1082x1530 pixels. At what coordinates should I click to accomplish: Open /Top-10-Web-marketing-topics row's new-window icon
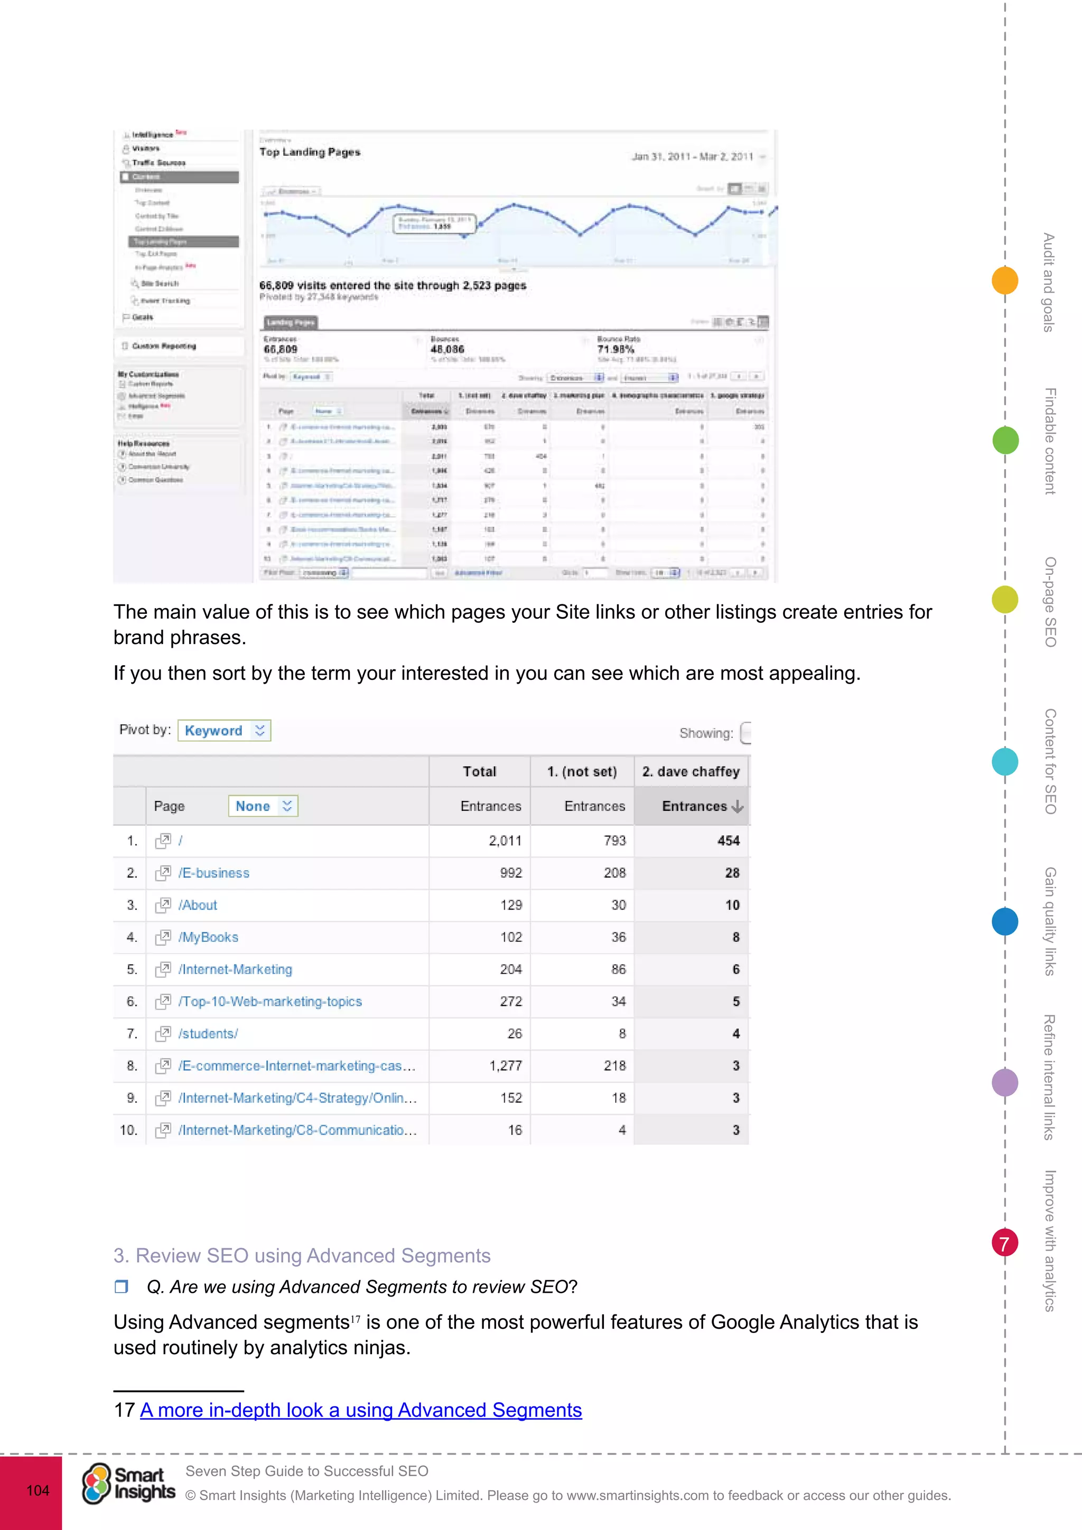[x=163, y=1002]
